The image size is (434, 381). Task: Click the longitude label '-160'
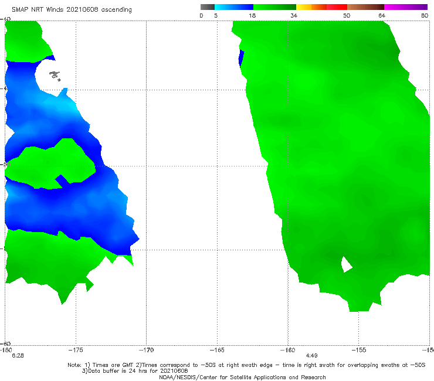pos(288,350)
